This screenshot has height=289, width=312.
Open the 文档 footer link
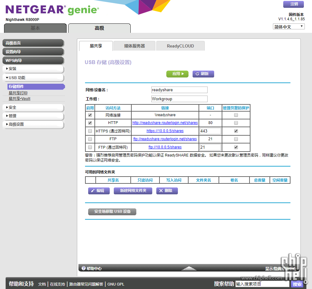pos(42,284)
